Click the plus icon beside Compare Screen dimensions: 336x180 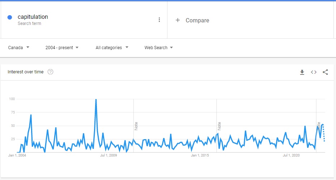178,20
